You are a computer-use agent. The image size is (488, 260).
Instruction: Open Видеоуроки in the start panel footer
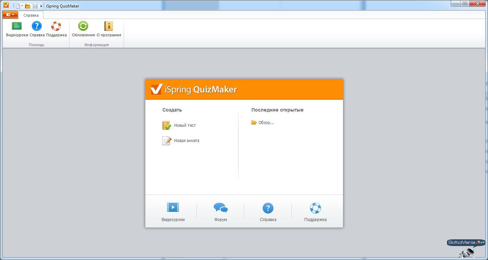[x=173, y=212]
